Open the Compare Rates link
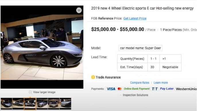 140,83
